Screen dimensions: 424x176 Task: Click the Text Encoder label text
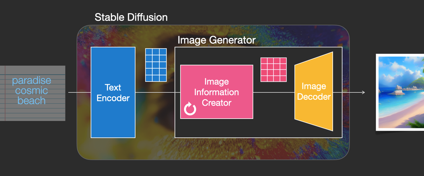pos(113,93)
